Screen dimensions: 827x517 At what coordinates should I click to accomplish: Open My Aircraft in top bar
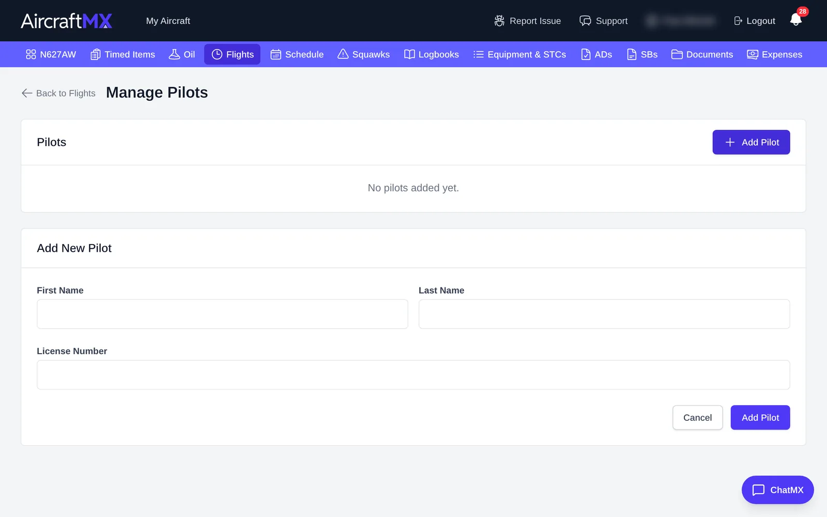(x=168, y=21)
